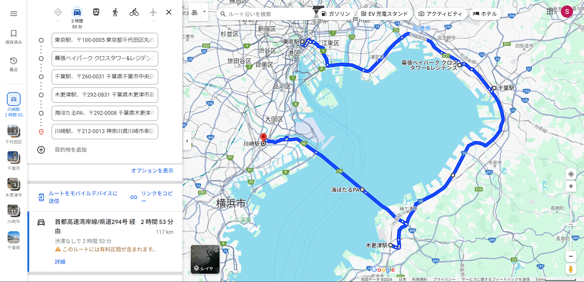The image size is (584, 282).
Task: Toggle the satellite layer (レイヤ) thumbnail
Action: (x=205, y=260)
